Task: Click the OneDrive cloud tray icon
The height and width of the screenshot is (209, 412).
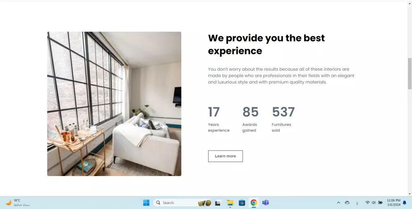Action: pyautogui.click(x=347, y=203)
